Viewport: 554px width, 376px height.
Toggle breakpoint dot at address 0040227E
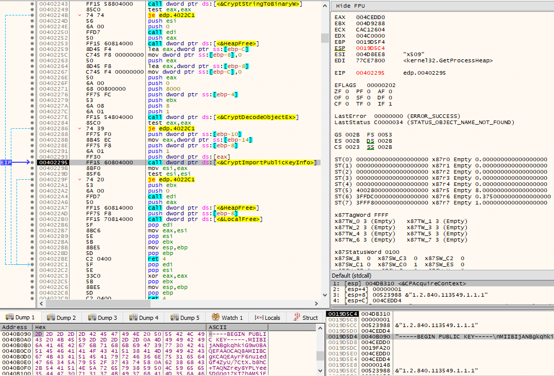tap(32, 117)
